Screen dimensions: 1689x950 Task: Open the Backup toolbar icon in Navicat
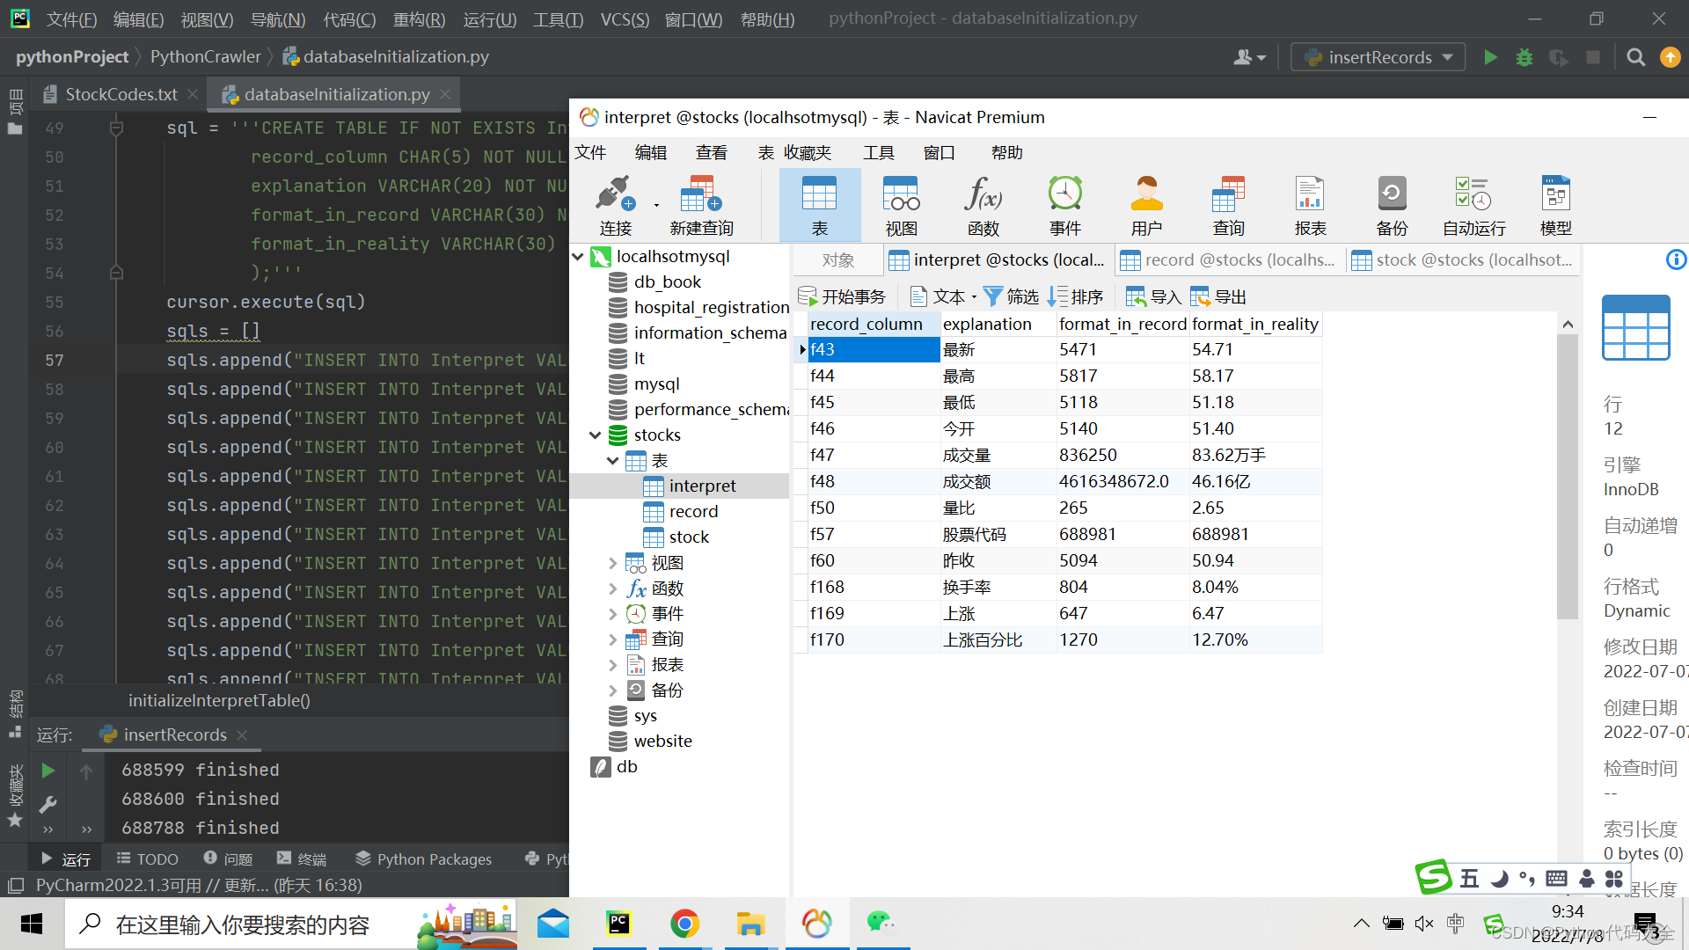(x=1392, y=206)
